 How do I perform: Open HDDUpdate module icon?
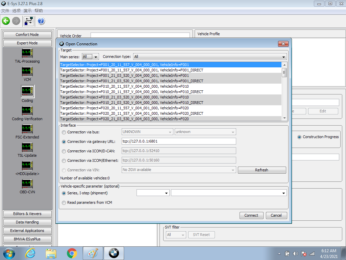click(x=27, y=166)
